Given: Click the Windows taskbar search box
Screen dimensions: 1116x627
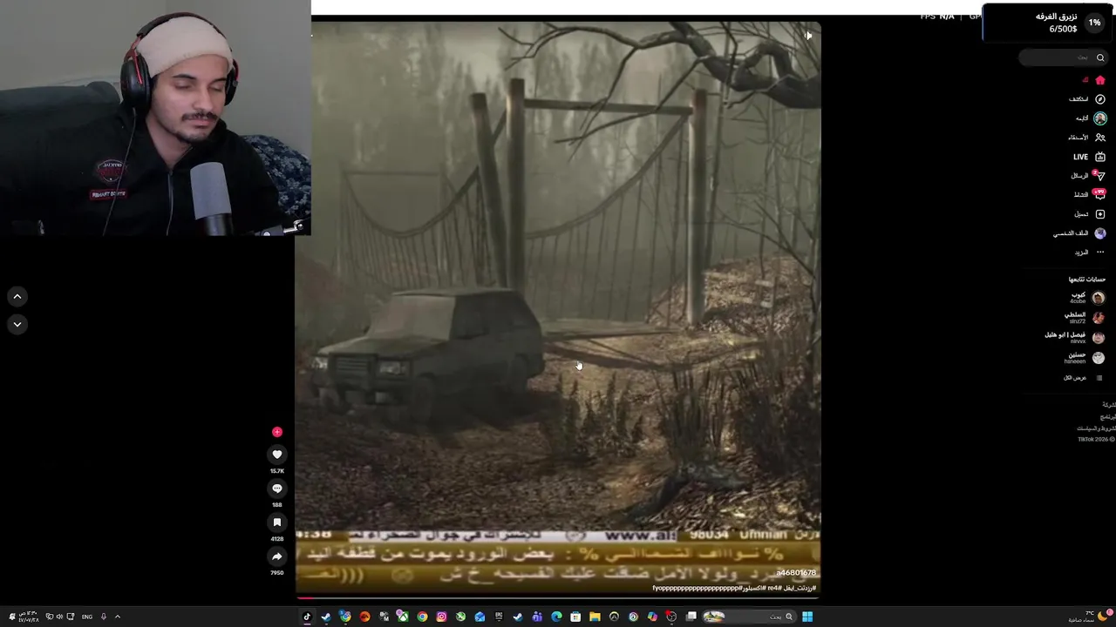Looking at the screenshot, I should pos(751,617).
